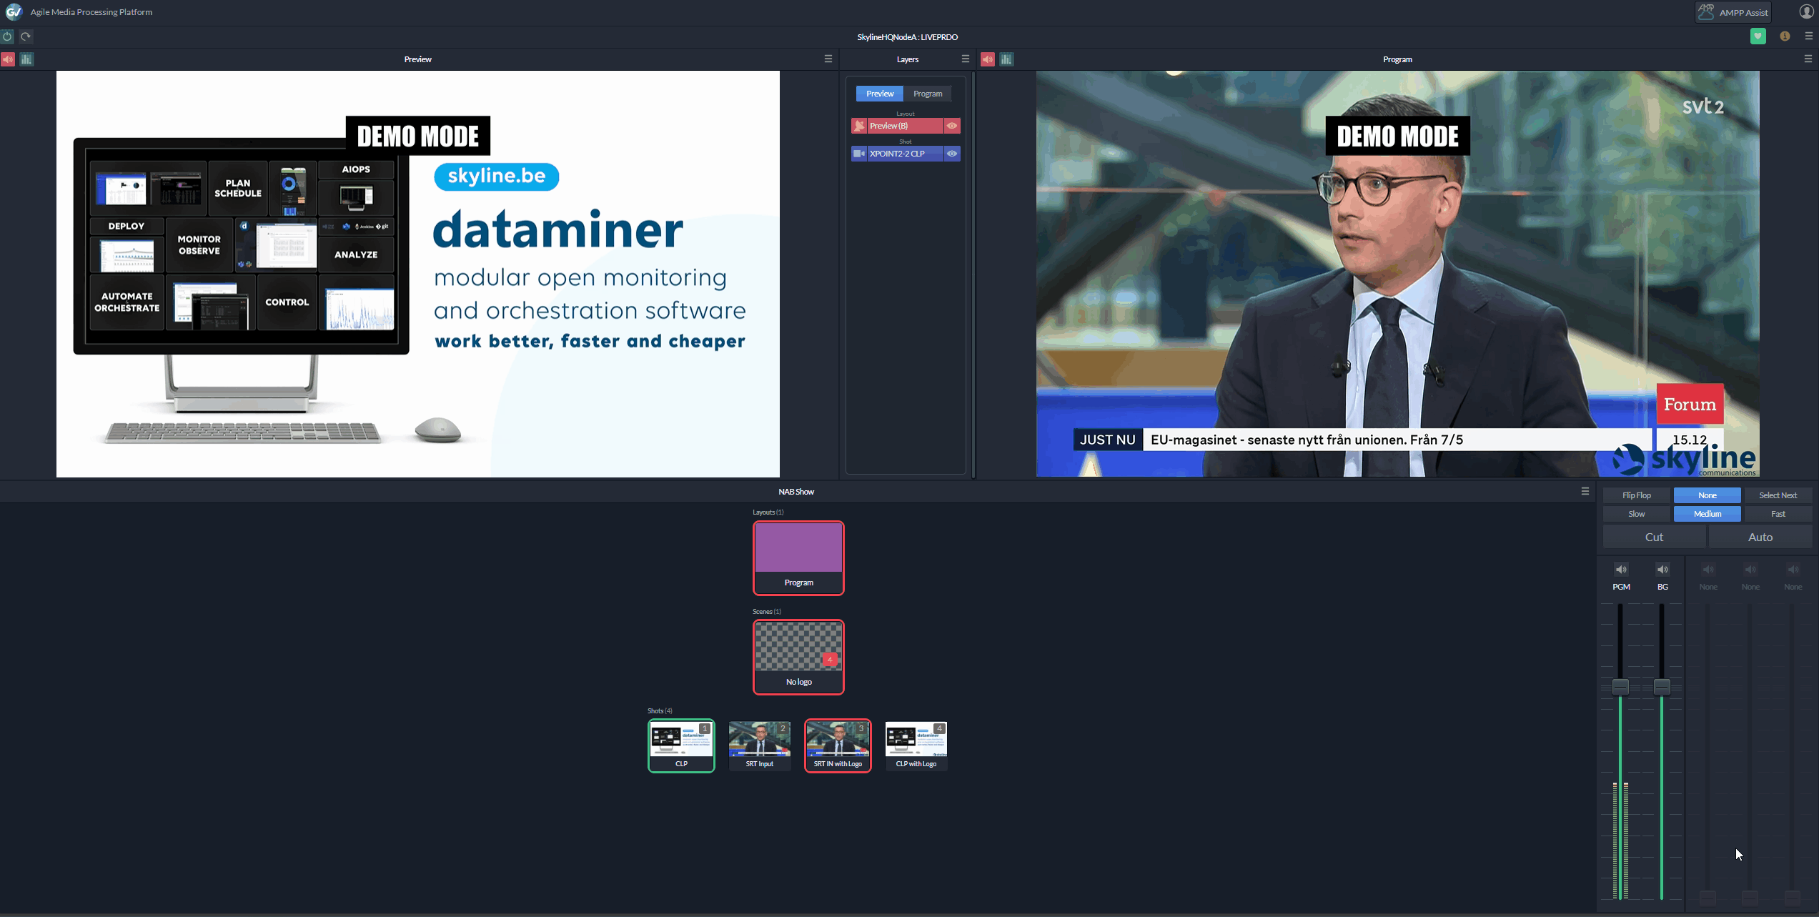Click the PGM channel label
1819x917 pixels.
pyautogui.click(x=1621, y=587)
